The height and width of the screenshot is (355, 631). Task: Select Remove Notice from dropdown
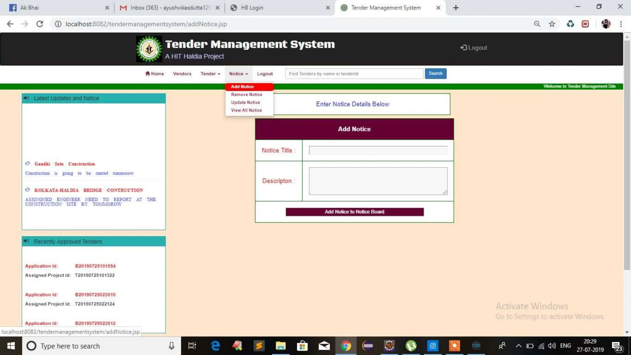coord(246,95)
